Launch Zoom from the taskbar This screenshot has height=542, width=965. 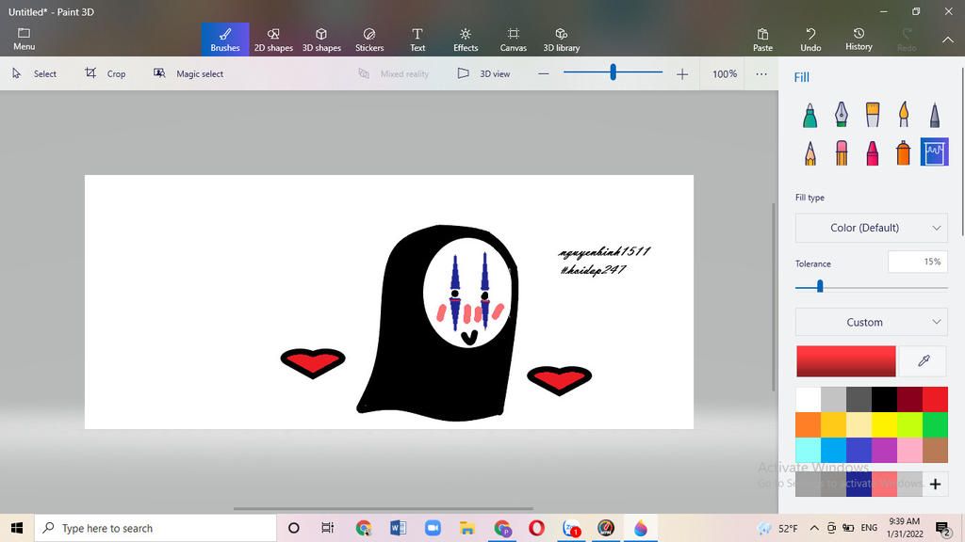point(433,528)
